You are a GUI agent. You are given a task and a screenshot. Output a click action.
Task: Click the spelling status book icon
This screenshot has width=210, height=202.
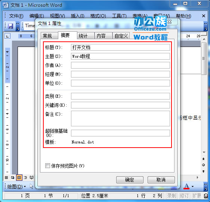point(206,196)
